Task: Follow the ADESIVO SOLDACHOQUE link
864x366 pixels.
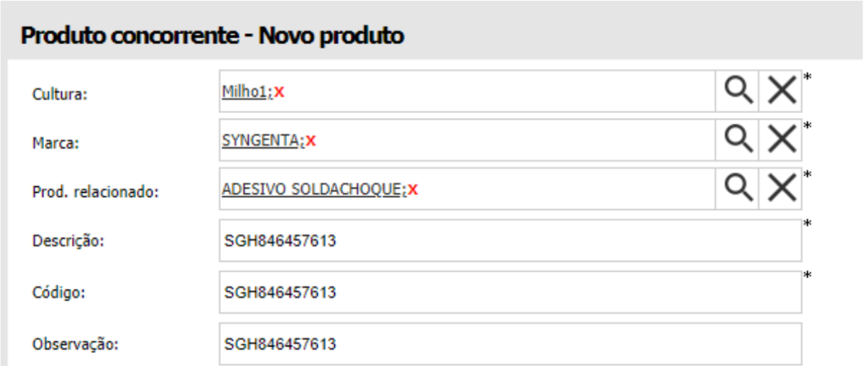Action: (x=311, y=190)
